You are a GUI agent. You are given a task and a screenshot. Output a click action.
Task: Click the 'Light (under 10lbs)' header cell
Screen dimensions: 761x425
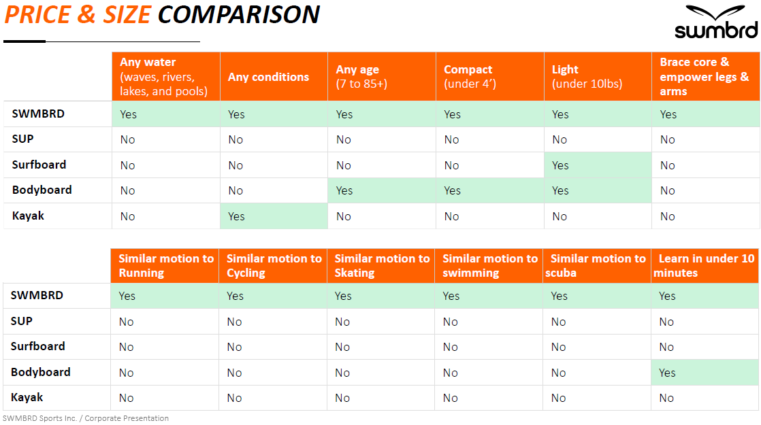pos(598,77)
